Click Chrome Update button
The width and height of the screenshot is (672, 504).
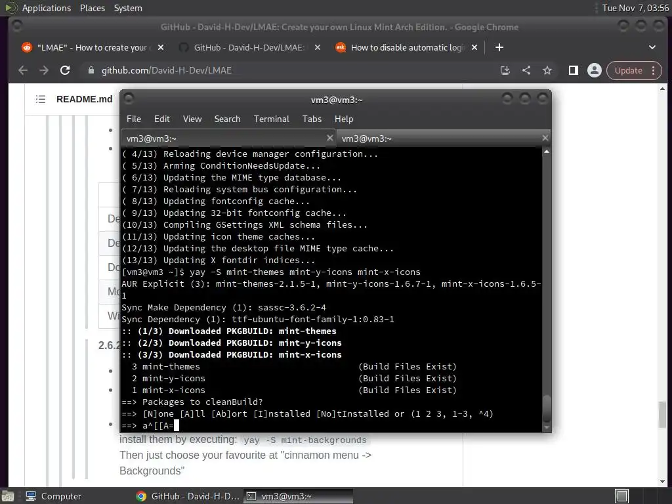tap(629, 70)
